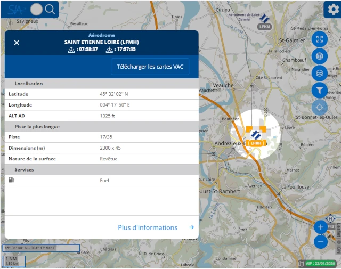The width and height of the screenshot is (341, 269).
Task: Click the coordinates display box
Action: [x=40, y=248]
